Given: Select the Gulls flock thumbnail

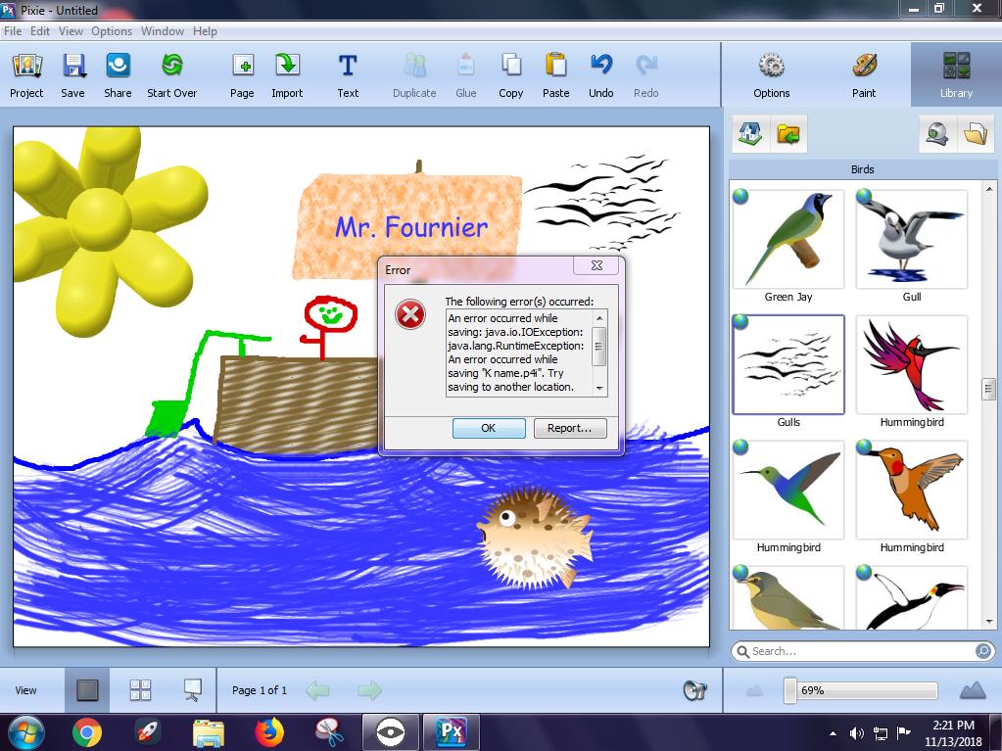Looking at the screenshot, I should 787,364.
